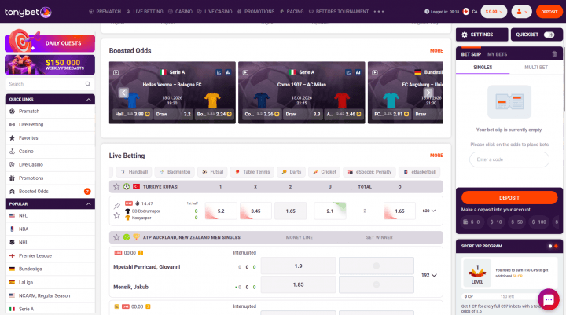Expand 192 more markets for Mpetshi Perricard match
Screen dimensions: 566x315
(x=429, y=275)
